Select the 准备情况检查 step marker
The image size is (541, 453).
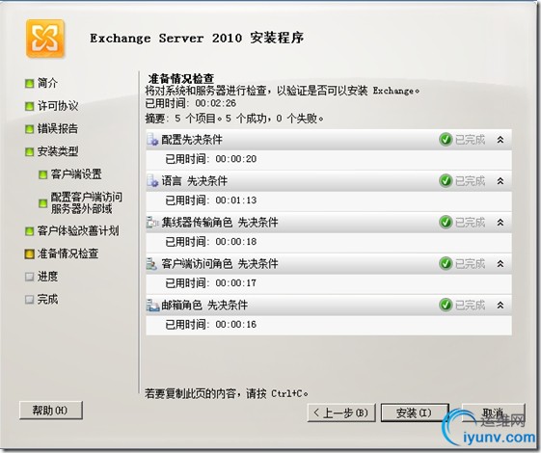[29, 254]
